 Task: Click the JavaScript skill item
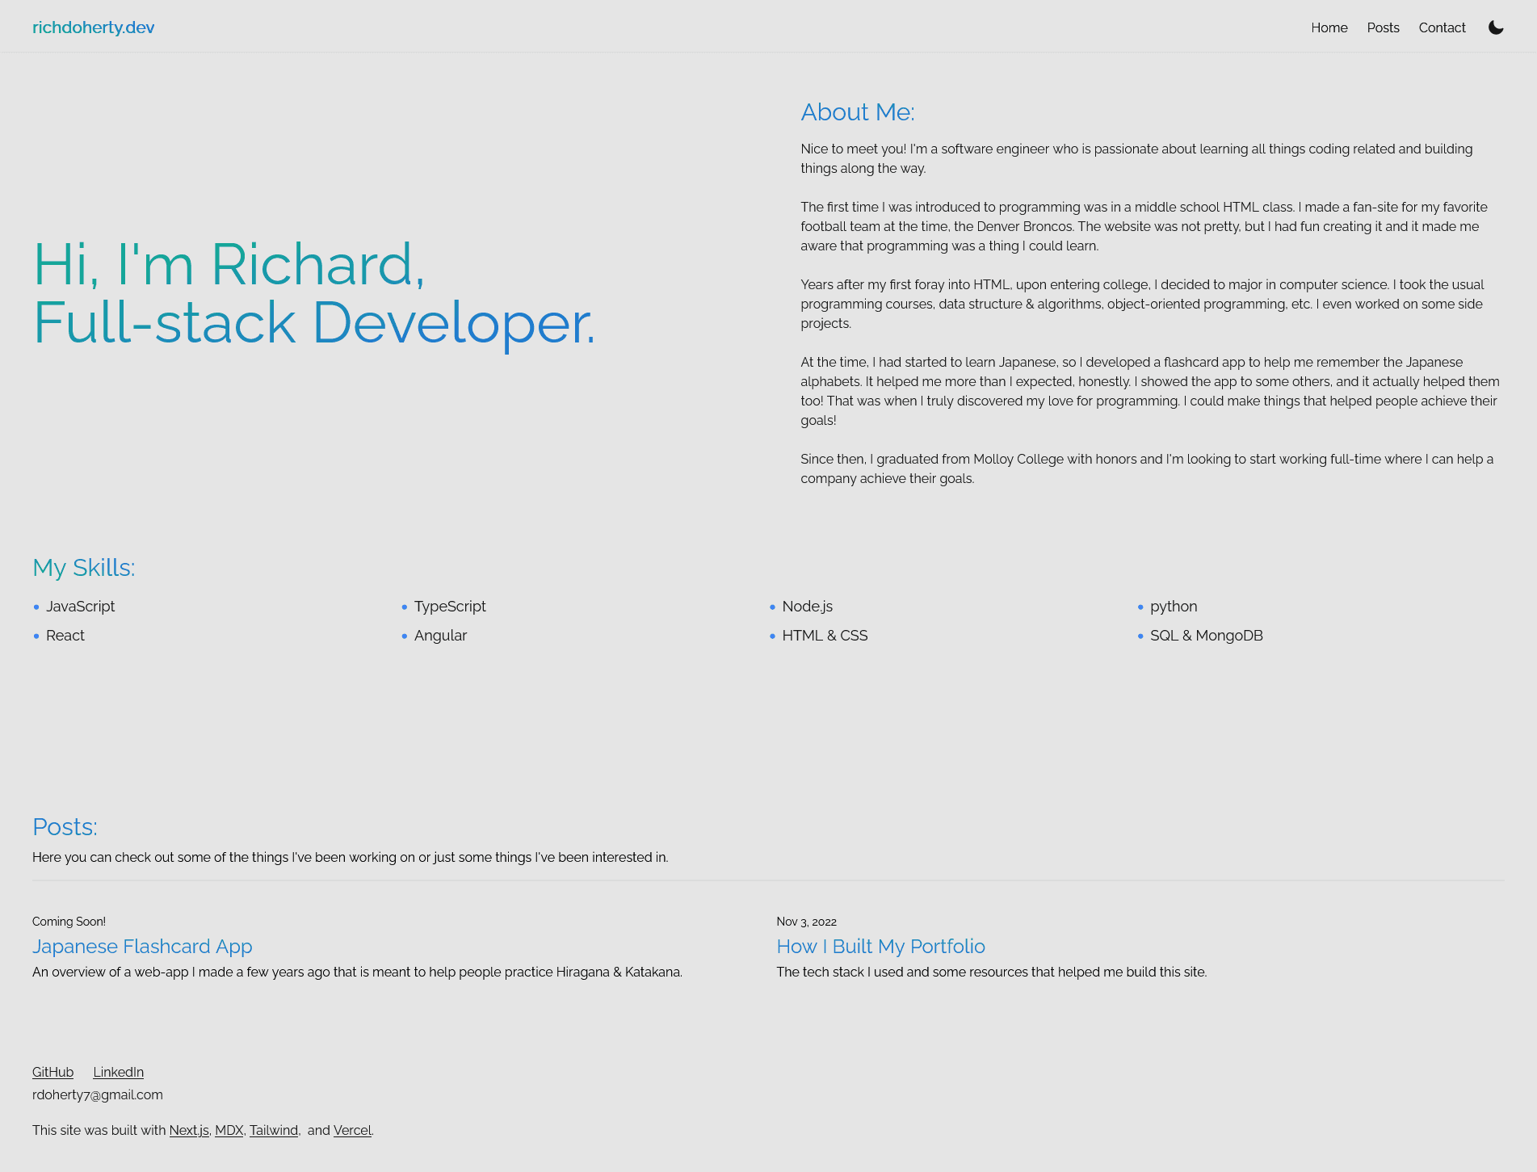[x=80, y=607]
